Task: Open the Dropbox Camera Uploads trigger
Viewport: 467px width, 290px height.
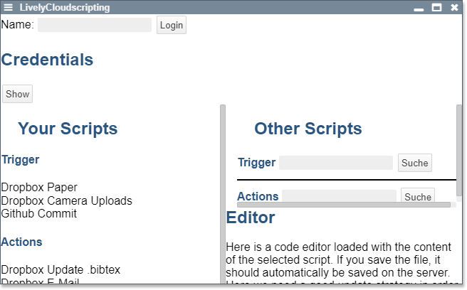Action: [x=66, y=200]
